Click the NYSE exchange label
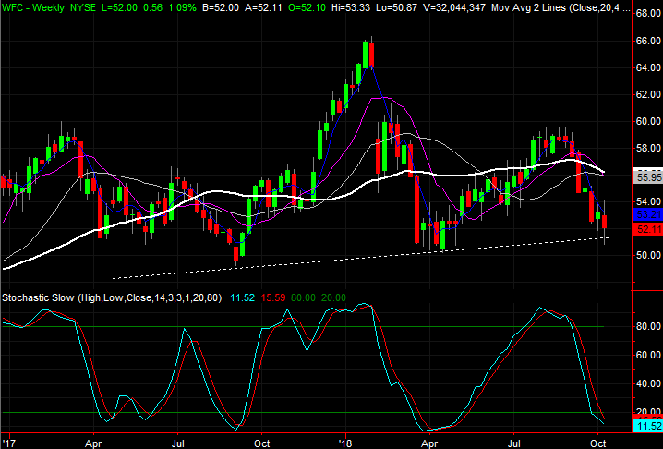This screenshot has height=449, width=663. [x=86, y=6]
